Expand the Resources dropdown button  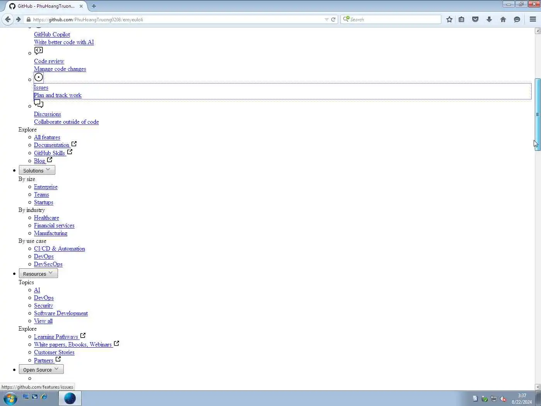(38, 273)
